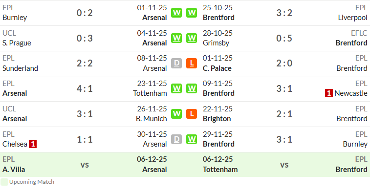The height and width of the screenshot is (193, 370).
Task: Click the red card icon next to Newcastle
Action: pos(329,93)
